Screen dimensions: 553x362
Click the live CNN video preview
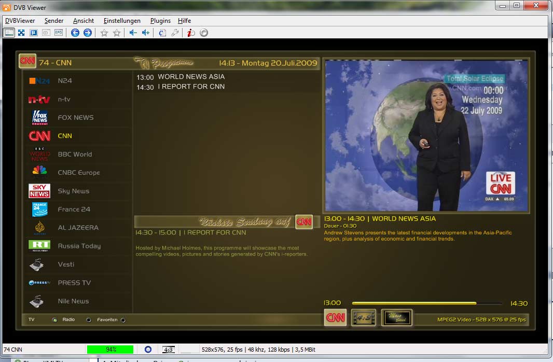(426, 135)
